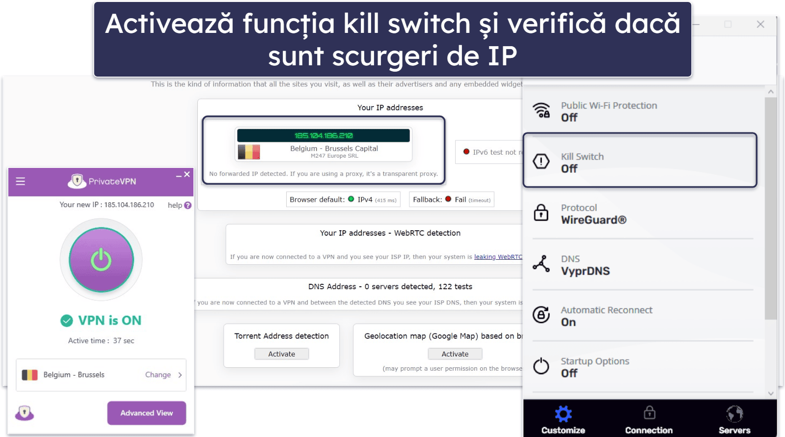Click the Belgium flag in IP result
785x437 pixels.
point(249,152)
